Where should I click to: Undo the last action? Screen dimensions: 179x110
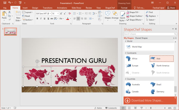10,3
